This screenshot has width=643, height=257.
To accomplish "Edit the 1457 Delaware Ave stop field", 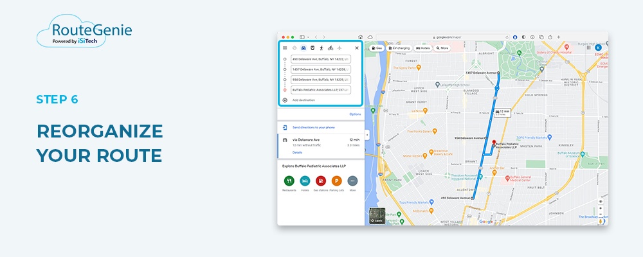I will point(321,69).
